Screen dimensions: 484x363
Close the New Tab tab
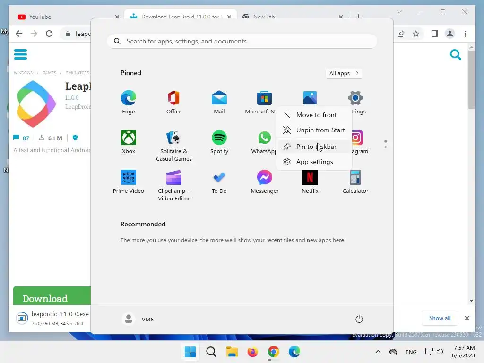click(x=340, y=17)
